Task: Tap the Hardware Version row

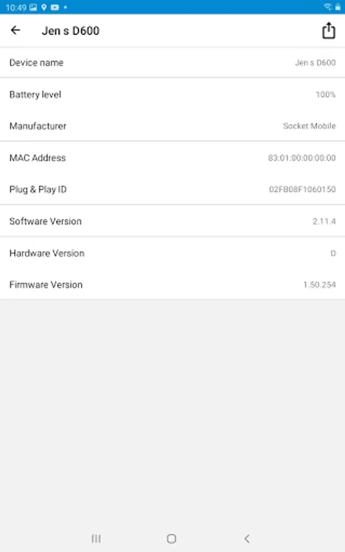Action: 172,253
